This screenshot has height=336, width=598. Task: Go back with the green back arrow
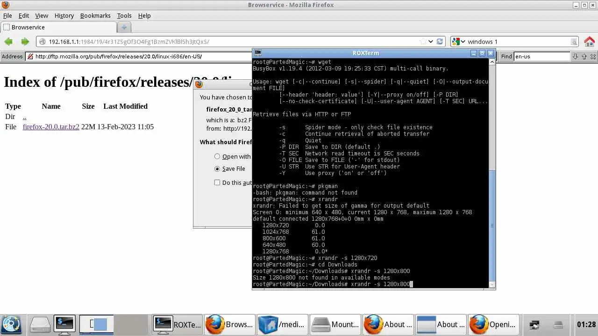(x=8, y=42)
